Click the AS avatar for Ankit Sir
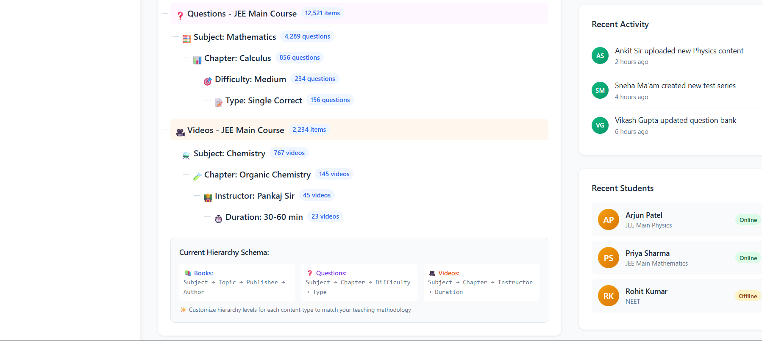762x341 pixels. (600, 55)
